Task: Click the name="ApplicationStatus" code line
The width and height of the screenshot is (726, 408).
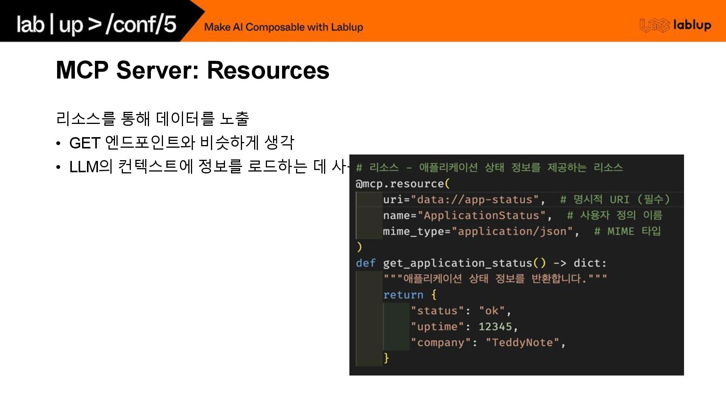Action: tap(467, 215)
